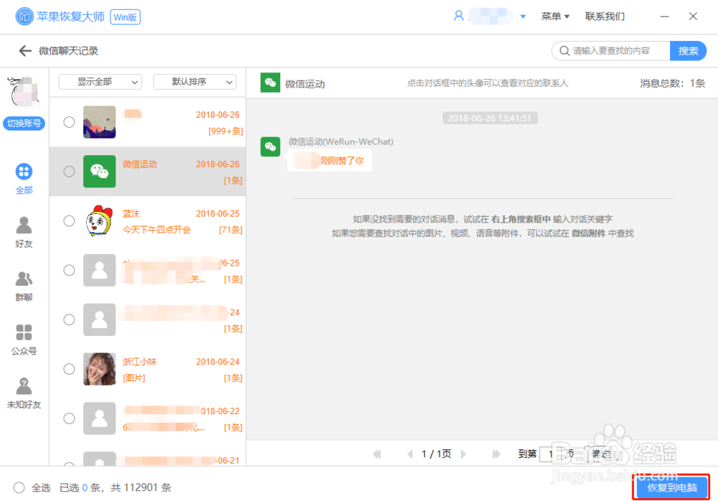
Task: Select the radio button for the 999+ chat
Action: coord(69,122)
